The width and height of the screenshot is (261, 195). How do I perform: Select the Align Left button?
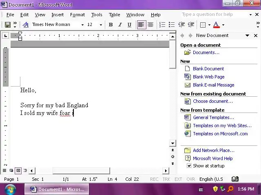tap(142, 25)
